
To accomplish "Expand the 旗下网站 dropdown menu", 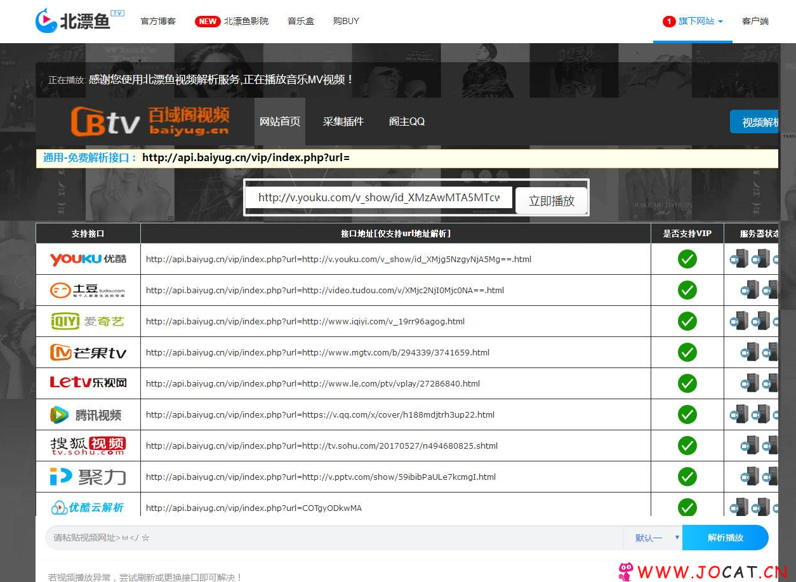I will (x=701, y=21).
